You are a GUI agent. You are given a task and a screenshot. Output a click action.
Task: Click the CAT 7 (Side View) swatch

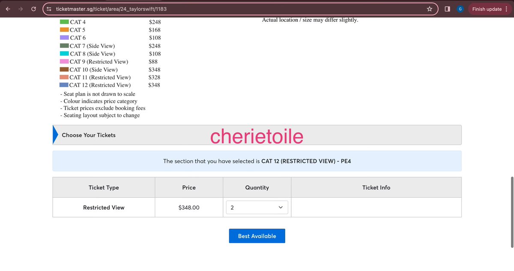point(64,46)
